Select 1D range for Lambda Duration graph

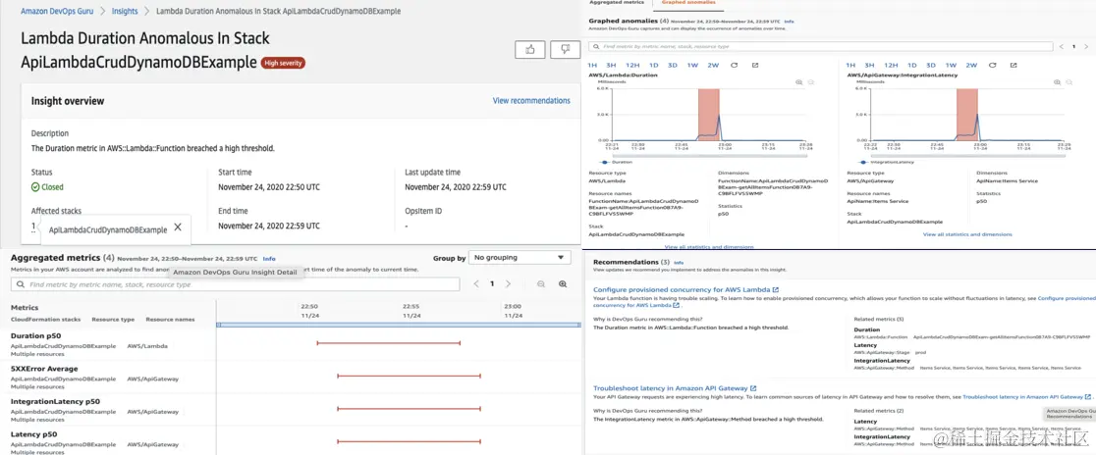point(653,65)
